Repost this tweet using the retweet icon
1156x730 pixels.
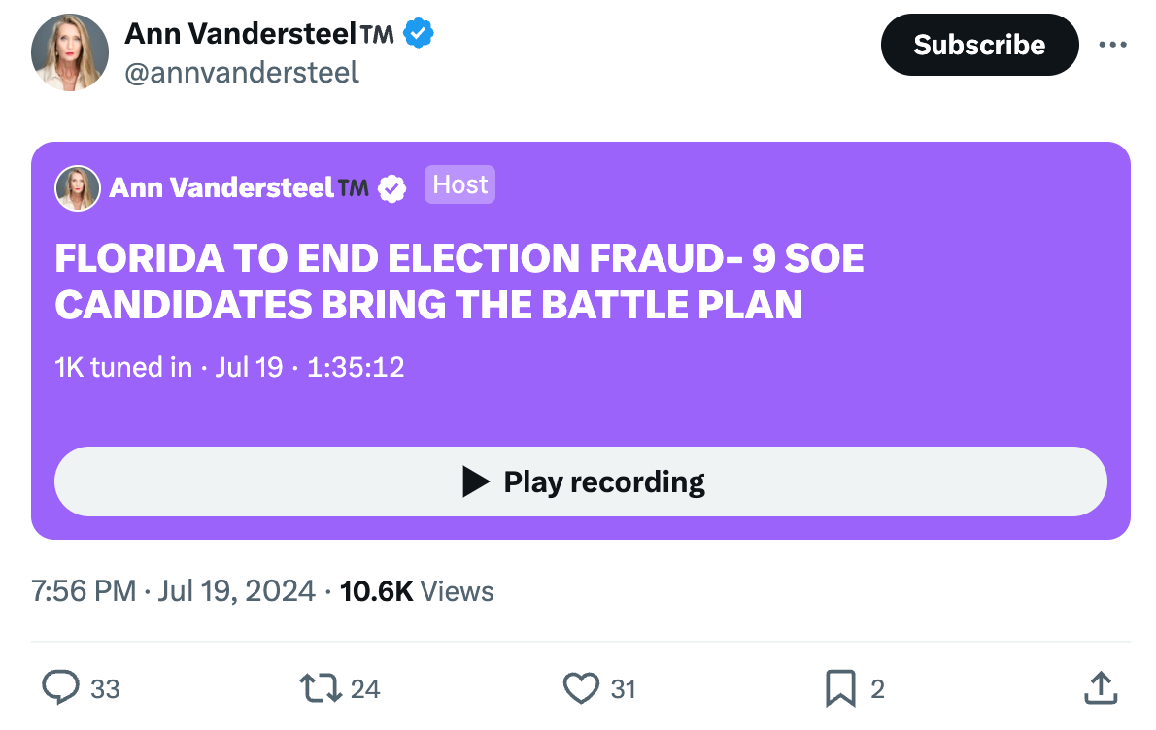(320, 688)
